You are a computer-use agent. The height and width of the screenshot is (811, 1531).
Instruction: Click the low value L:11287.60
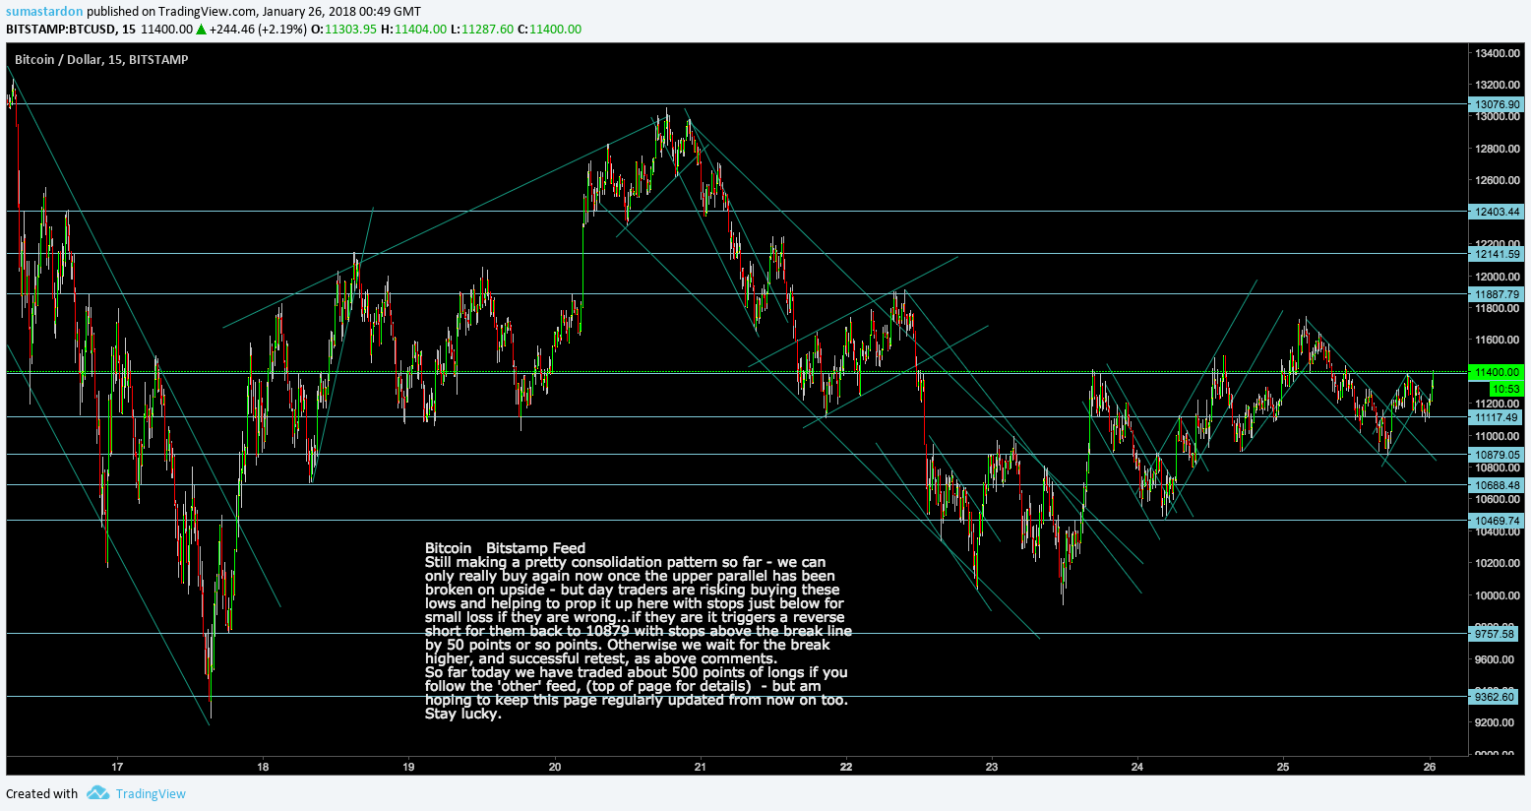click(x=482, y=29)
